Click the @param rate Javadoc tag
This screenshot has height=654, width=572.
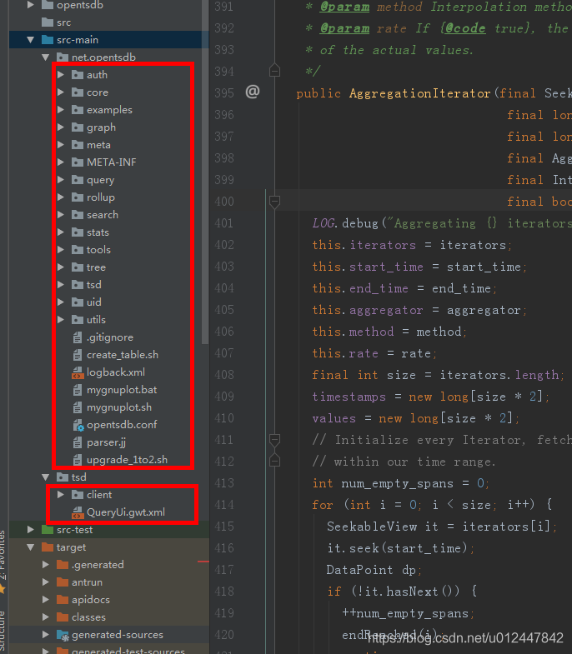coord(344,28)
